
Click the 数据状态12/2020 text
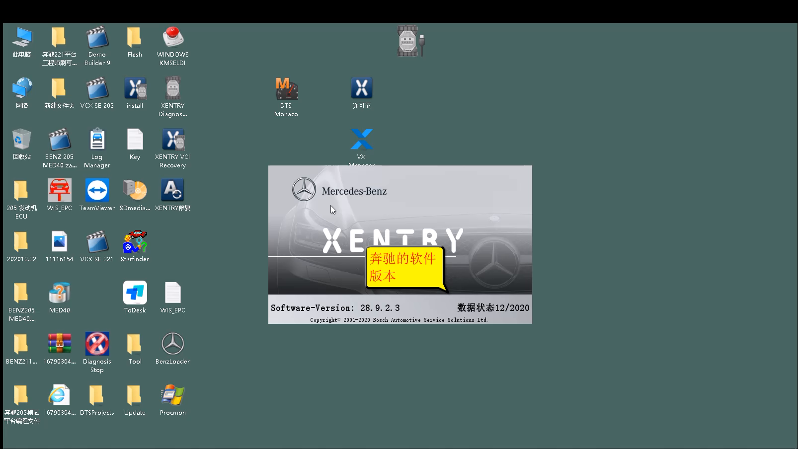tap(493, 308)
